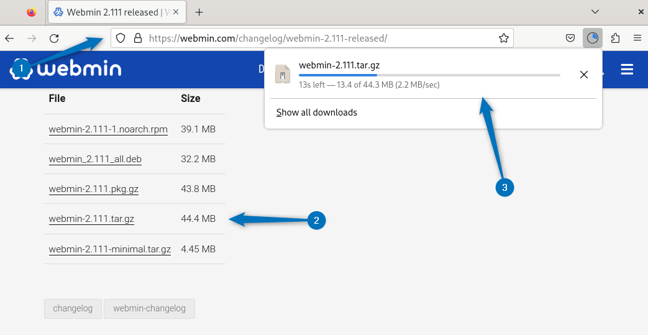
Task: Save page to Pocket
Action: point(570,38)
